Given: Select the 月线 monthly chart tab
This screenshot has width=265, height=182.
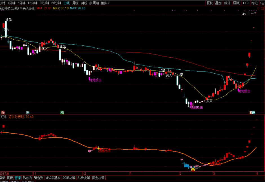Looking at the screenshot, I should 84,3.
